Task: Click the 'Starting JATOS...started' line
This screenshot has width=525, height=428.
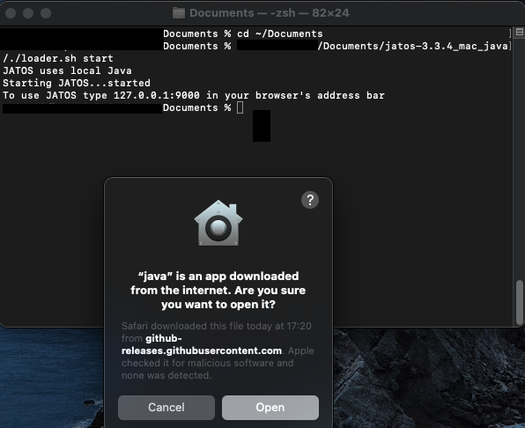Action: [x=77, y=83]
